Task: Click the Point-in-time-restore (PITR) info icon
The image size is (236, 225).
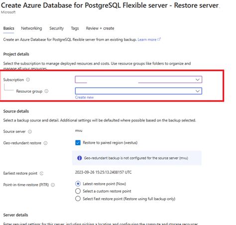Action: pos(53,185)
